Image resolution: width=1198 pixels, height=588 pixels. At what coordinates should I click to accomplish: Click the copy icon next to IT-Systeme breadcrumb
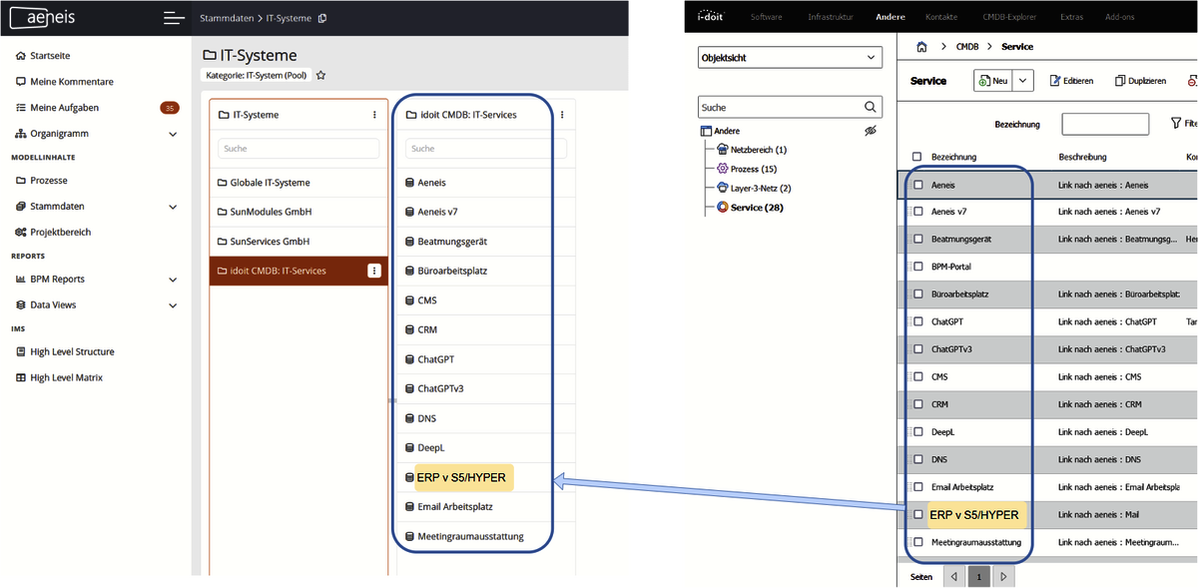[x=321, y=18]
